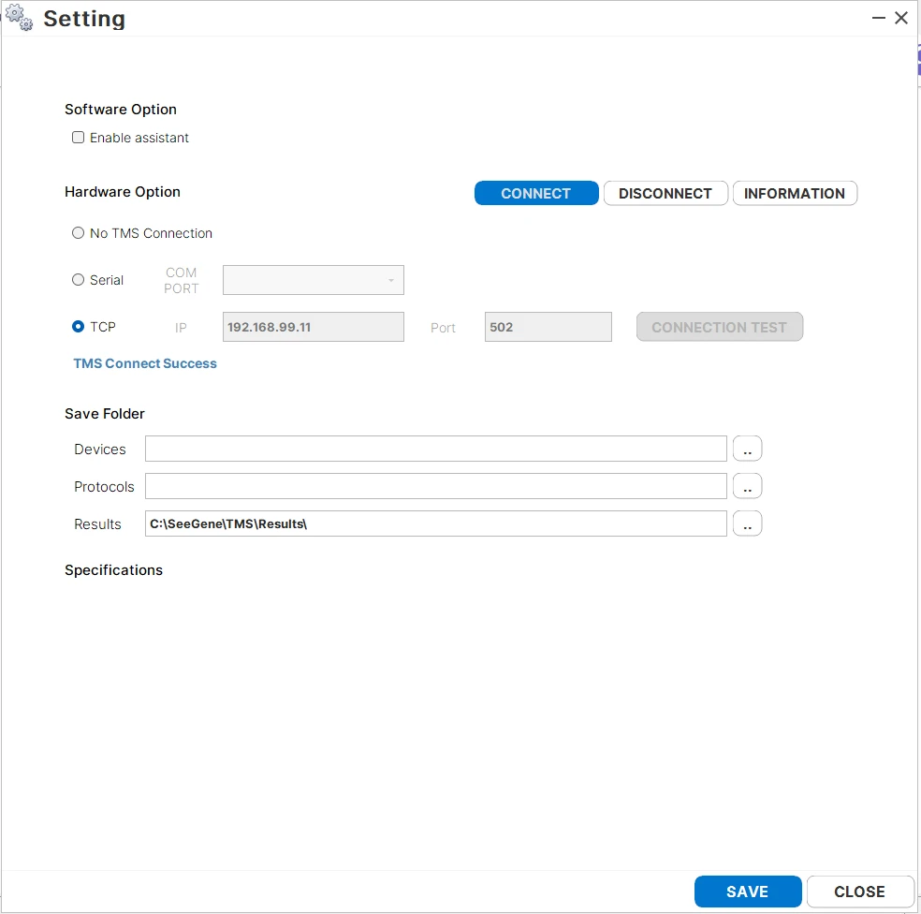
Task: Click the Devices folder path field
Action: [436, 450]
